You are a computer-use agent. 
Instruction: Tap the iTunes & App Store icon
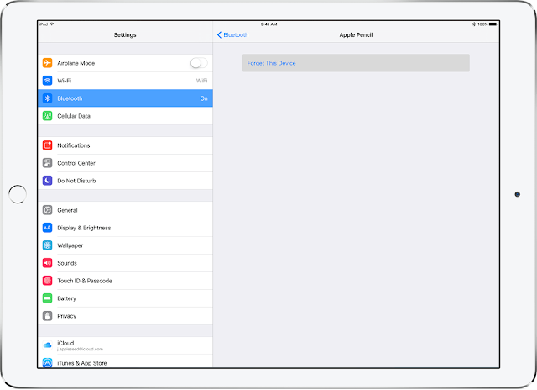point(47,363)
